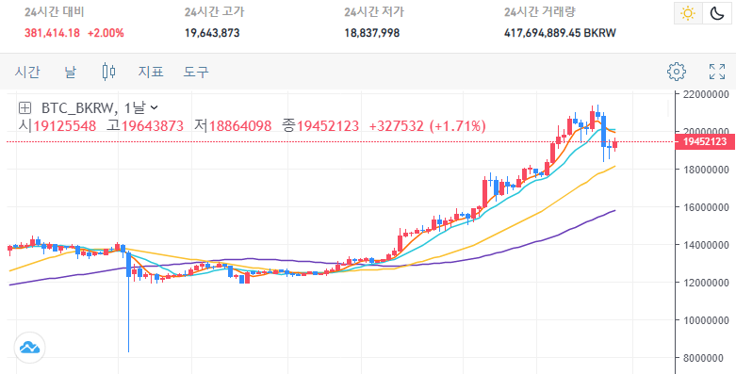Switch to dark theme moon icon
Screen dimensions: 736x374
(x=717, y=13)
